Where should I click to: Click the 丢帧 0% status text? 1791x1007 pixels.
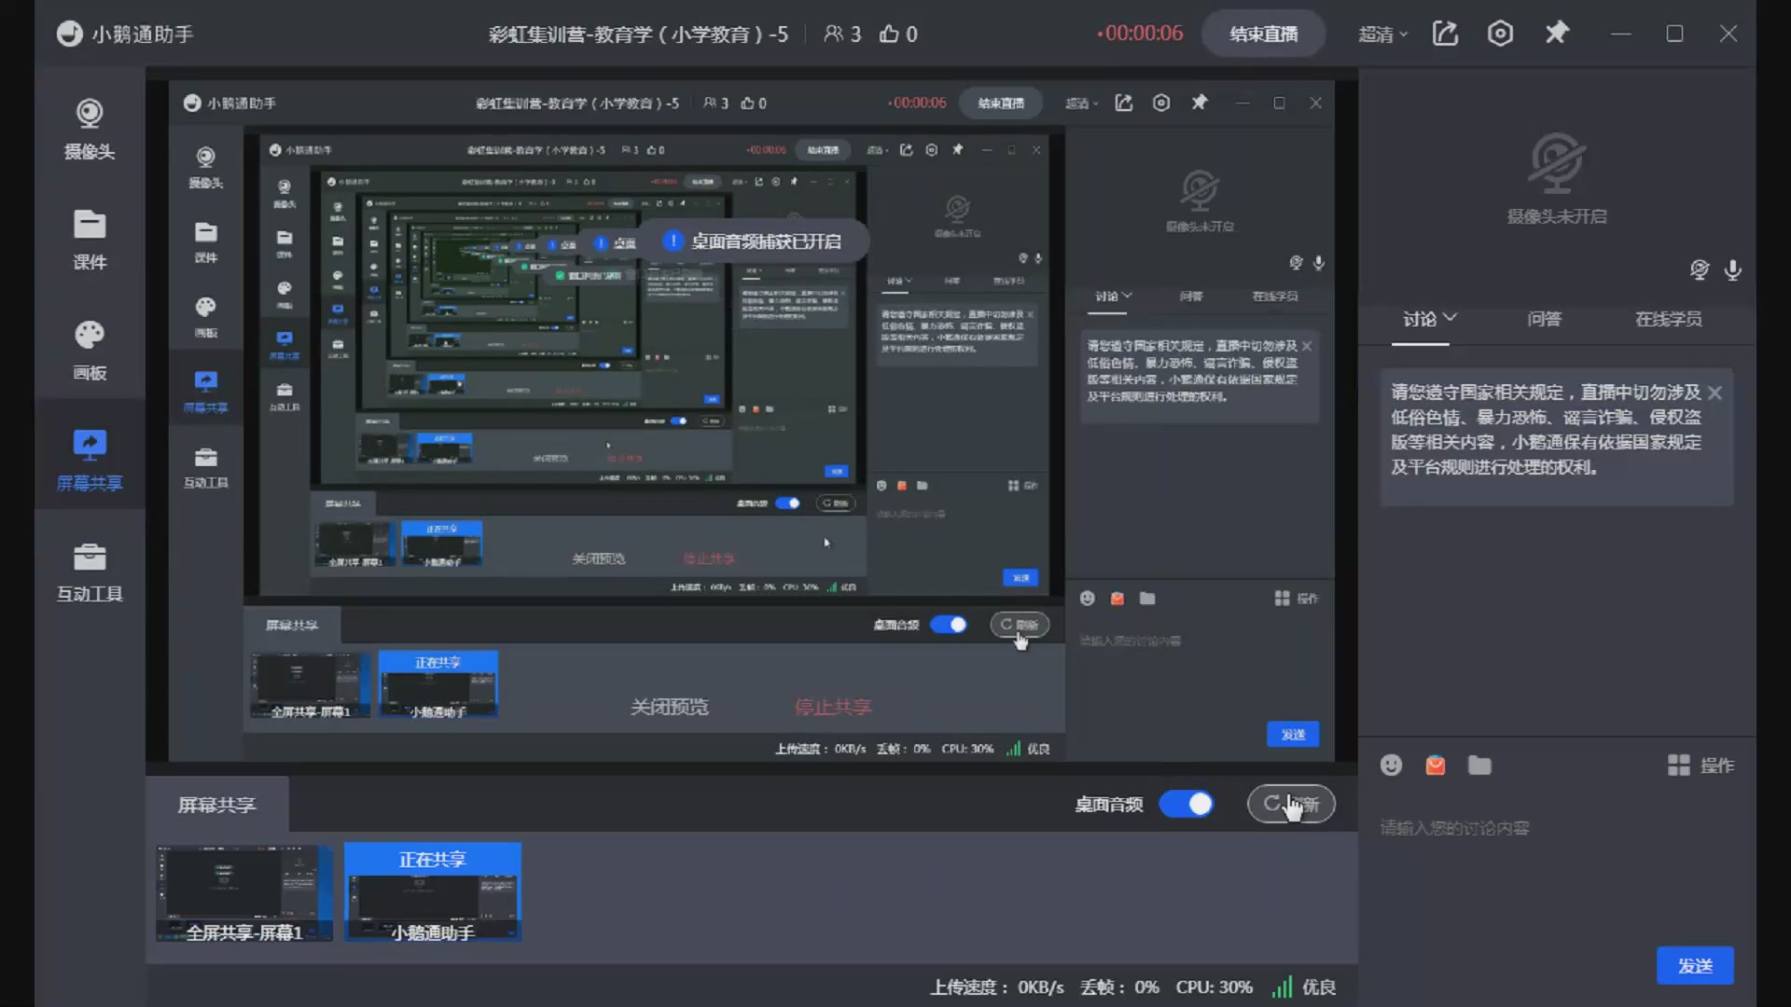(x=1119, y=987)
